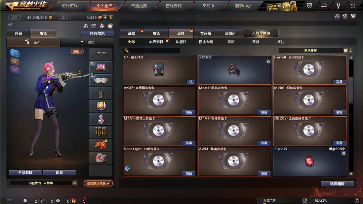Click the inventory list vertical scrollbar
The height and width of the screenshot is (204, 363).
pos(351,90)
